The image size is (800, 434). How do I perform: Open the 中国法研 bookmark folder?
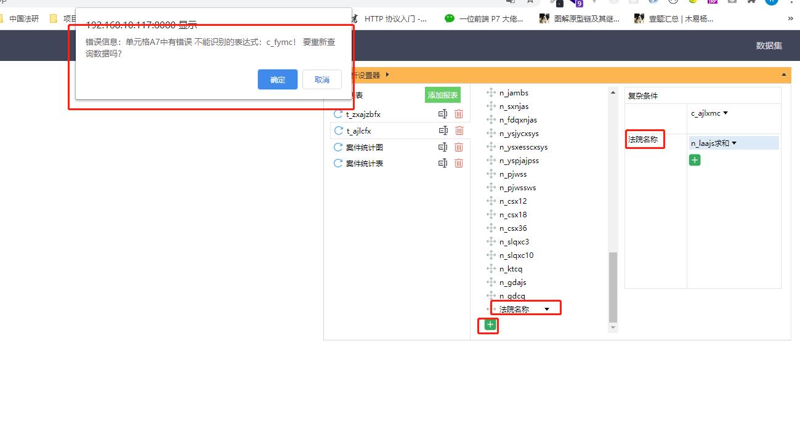click(19, 18)
